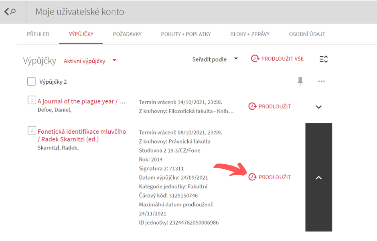This screenshot has width=377, height=241.
Task: Click the barcode text Čárový kód: 3125150746
Action: pyautogui.click(x=168, y=196)
